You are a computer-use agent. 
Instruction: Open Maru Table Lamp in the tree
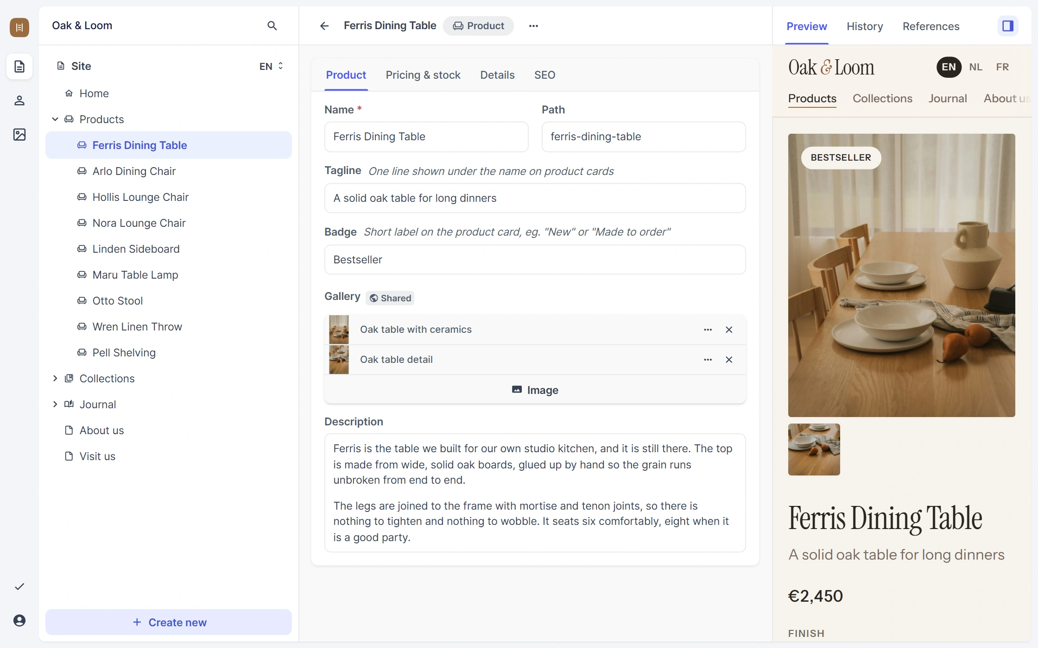tap(169, 275)
